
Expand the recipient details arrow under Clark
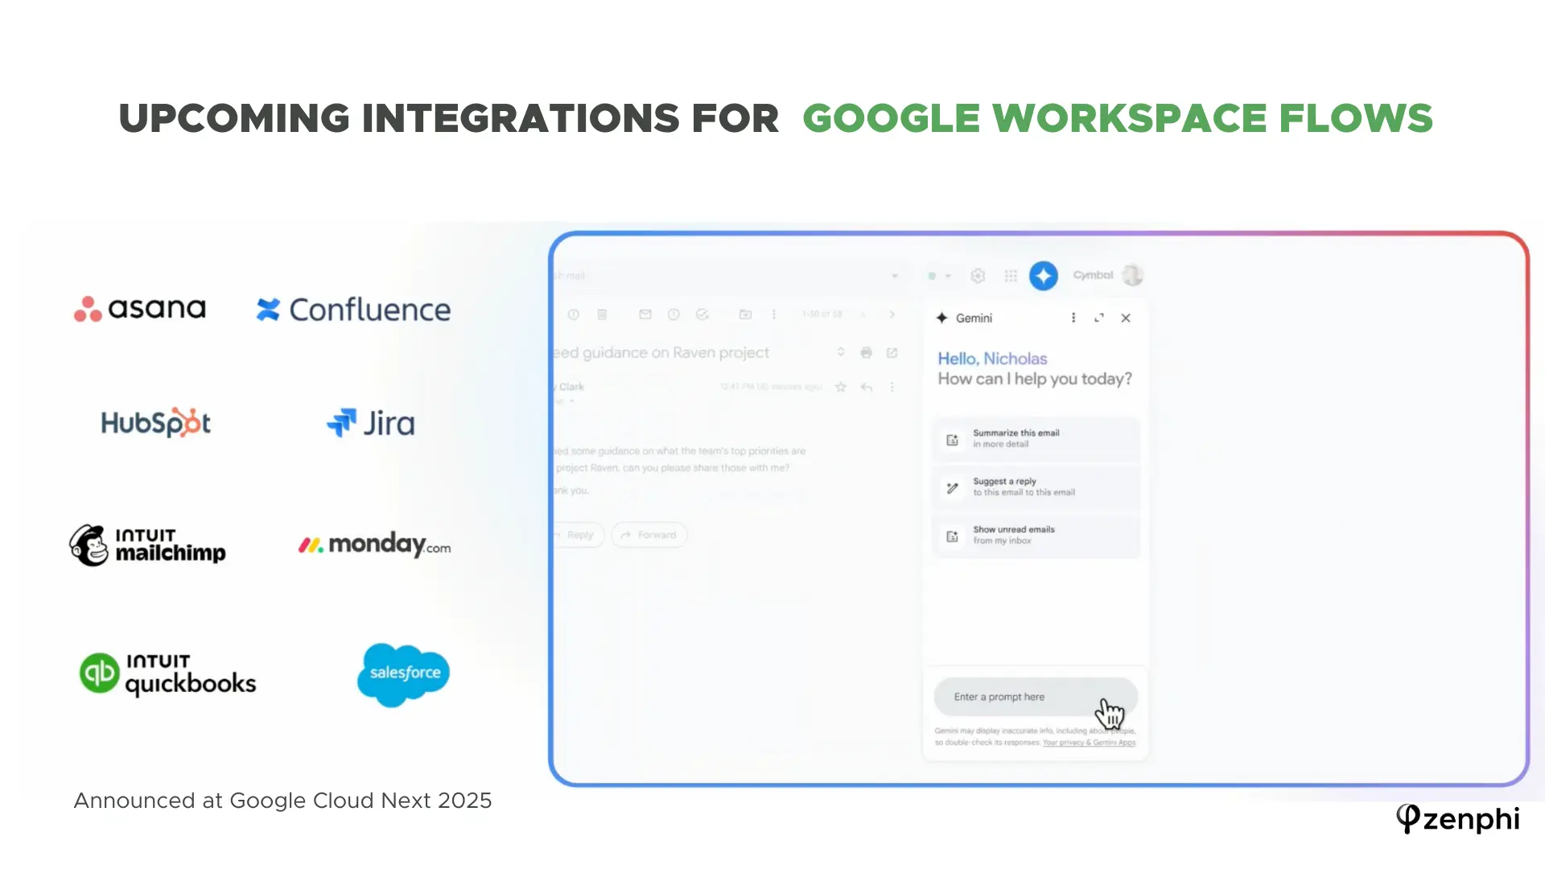coord(572,401)
